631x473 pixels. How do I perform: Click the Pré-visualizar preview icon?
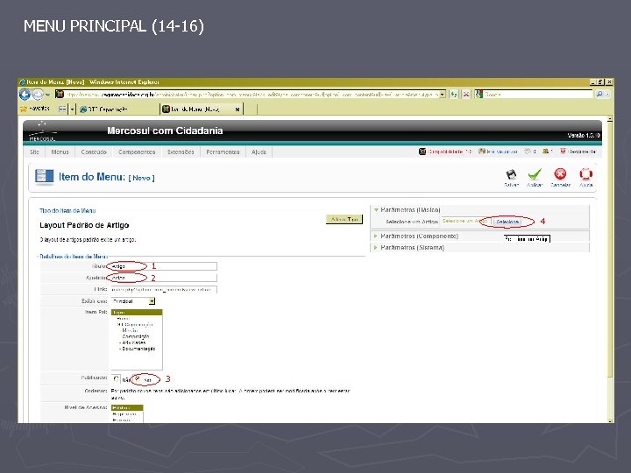(x=482, y=152)
